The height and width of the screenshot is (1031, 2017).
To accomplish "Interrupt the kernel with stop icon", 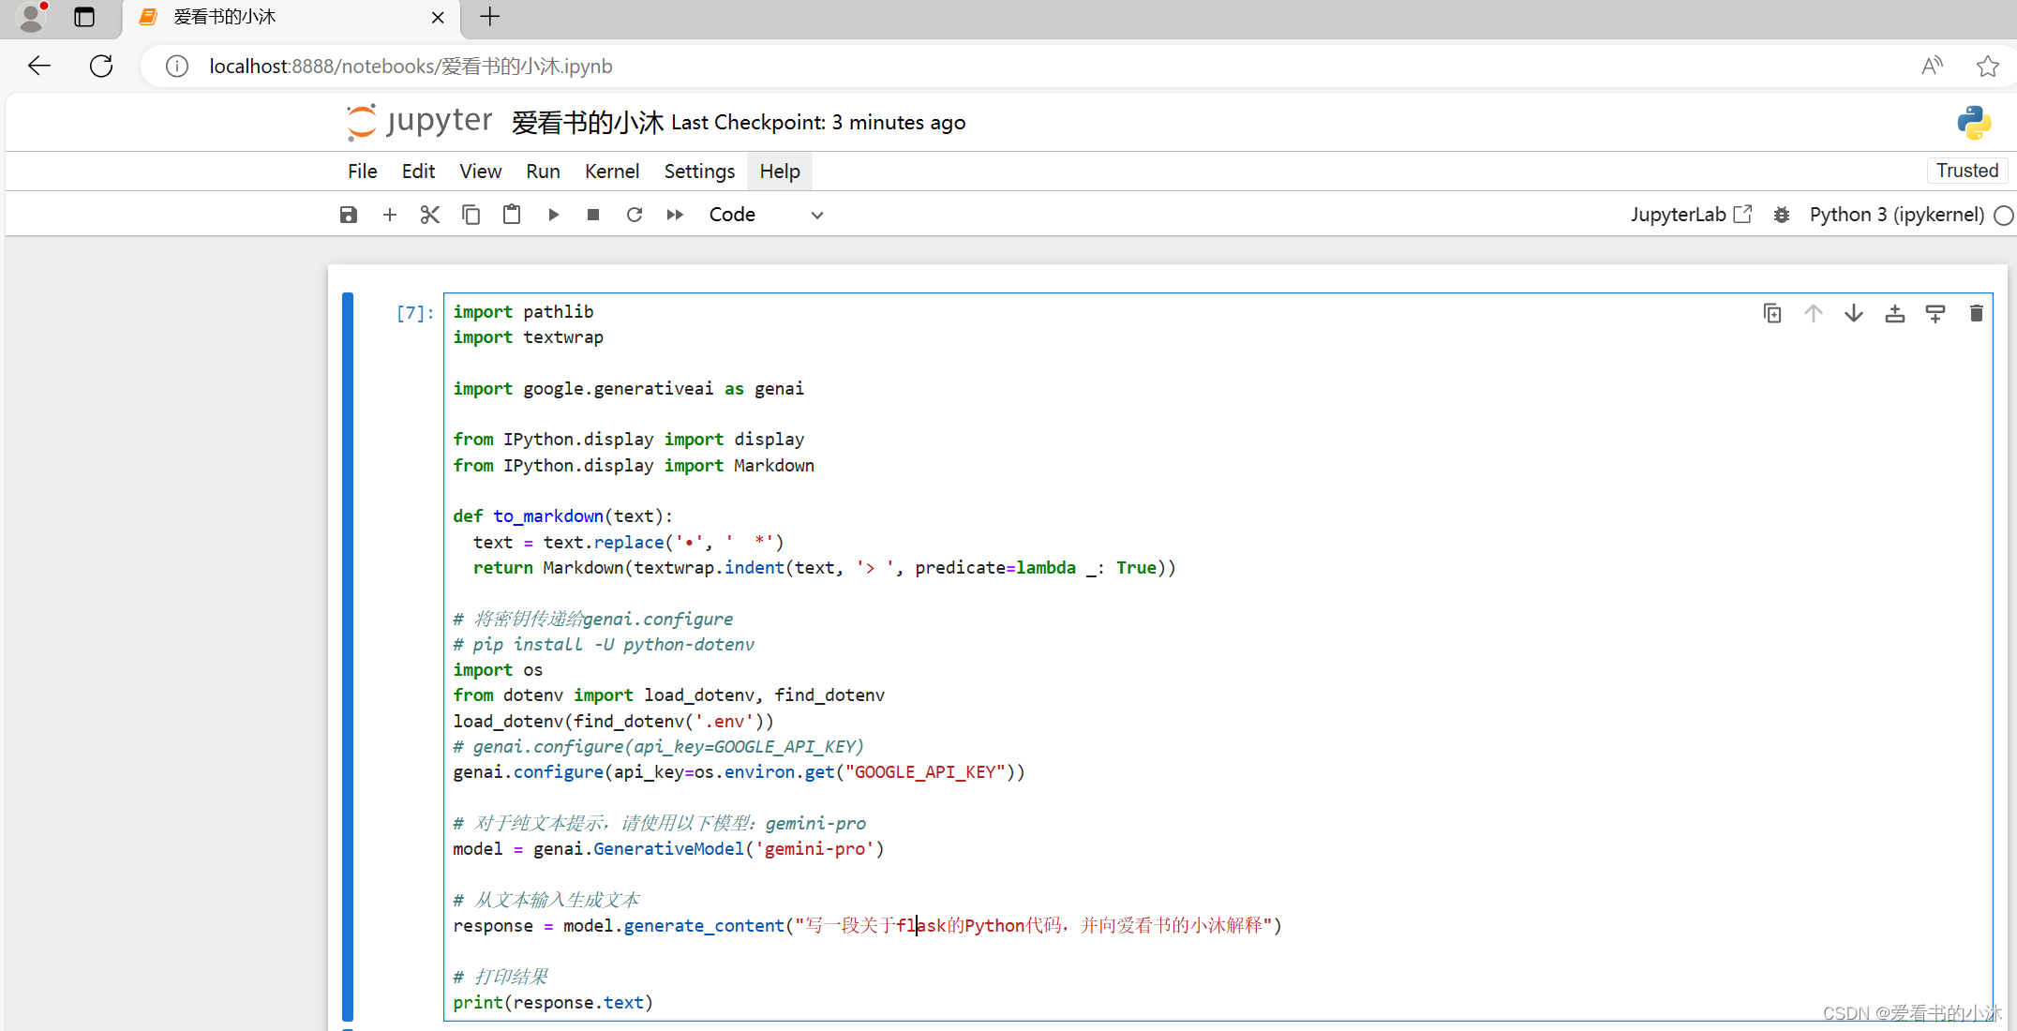I will pos(593,215).
